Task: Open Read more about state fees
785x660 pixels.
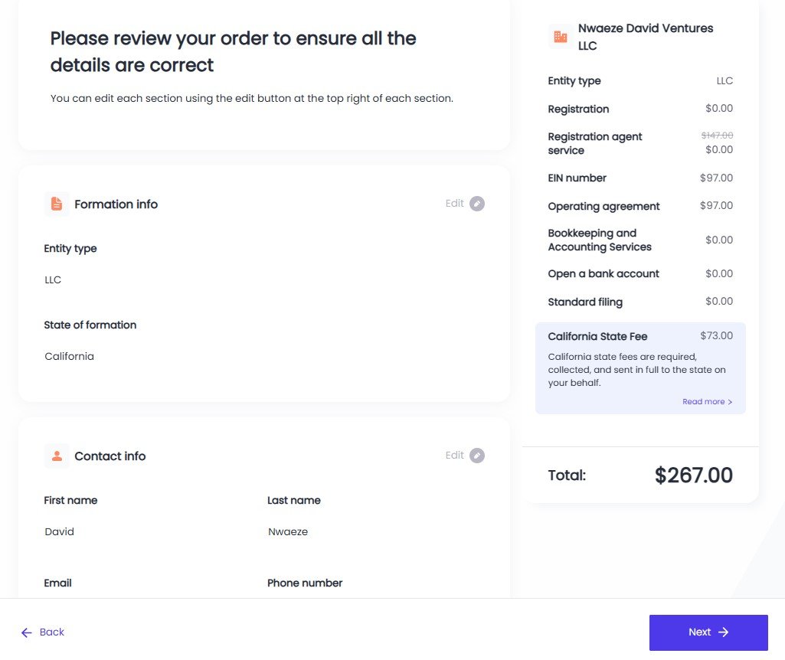Action: pos(707,401)
